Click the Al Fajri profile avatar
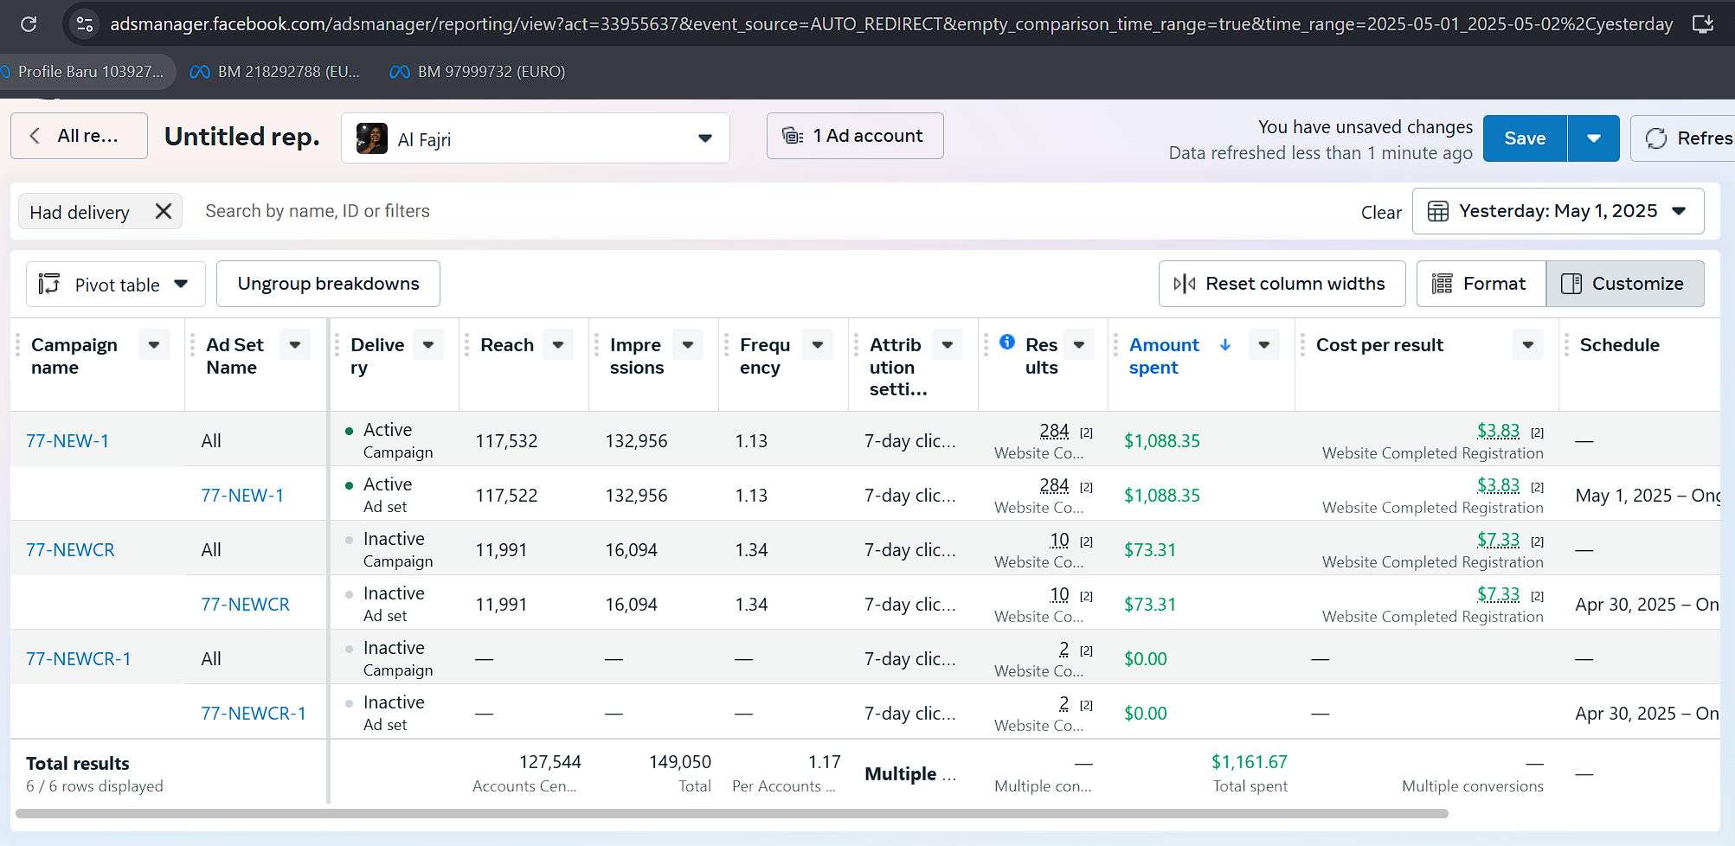 (372, 138)
